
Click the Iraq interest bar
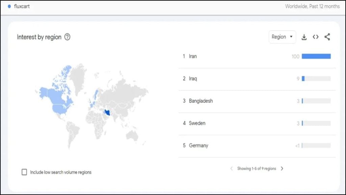[x=316, y=79]
